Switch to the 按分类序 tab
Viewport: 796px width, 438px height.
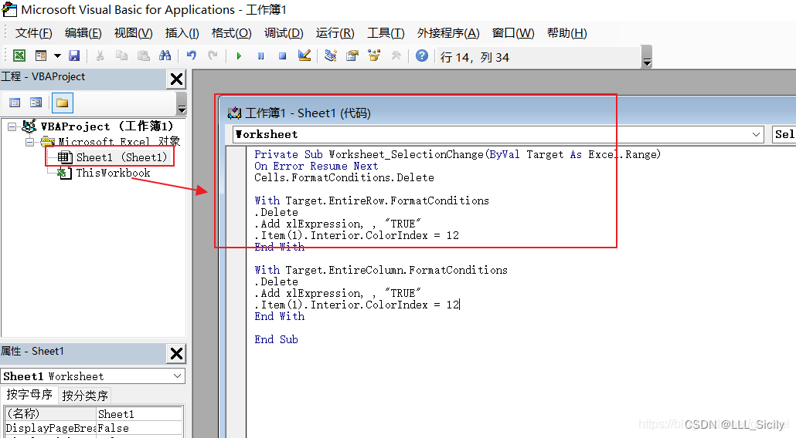(x=85, y=396)
